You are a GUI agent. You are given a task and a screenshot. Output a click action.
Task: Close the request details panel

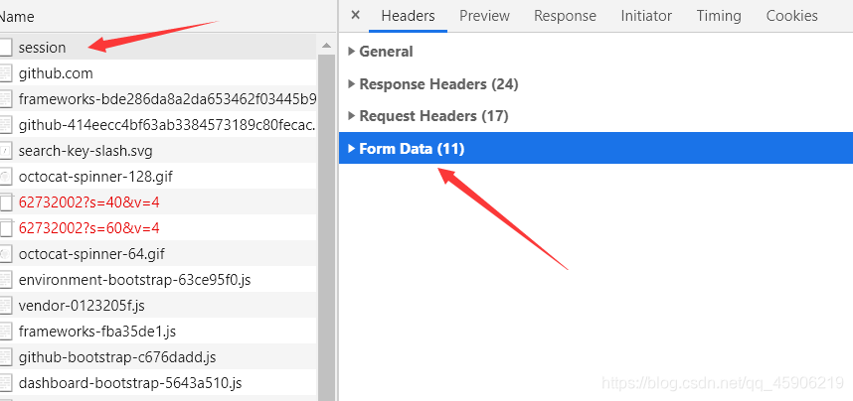click(x=355, y=15)
